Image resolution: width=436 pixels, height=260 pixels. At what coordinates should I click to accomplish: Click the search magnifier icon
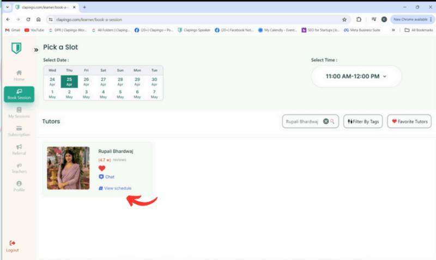tap(332, 121)
